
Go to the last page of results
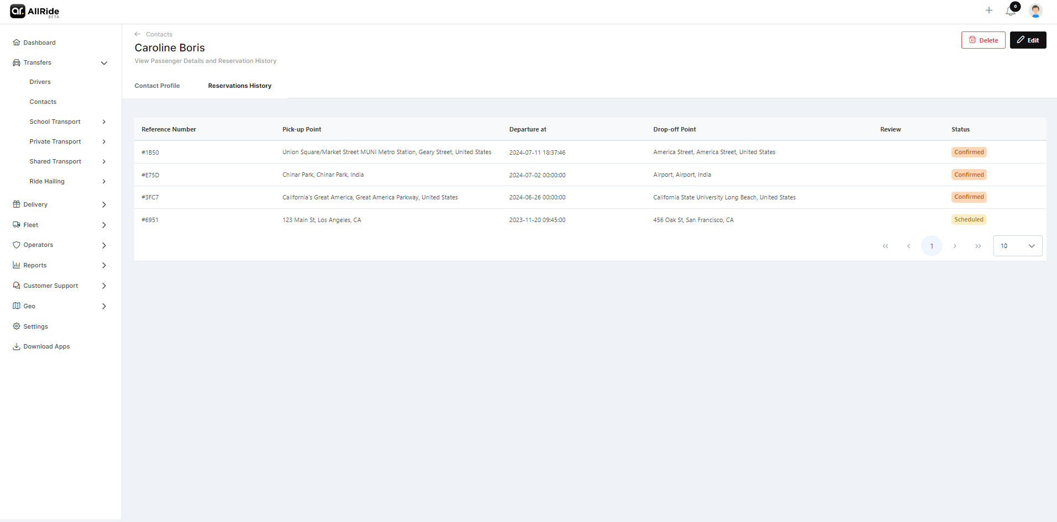tap(977, 246)
